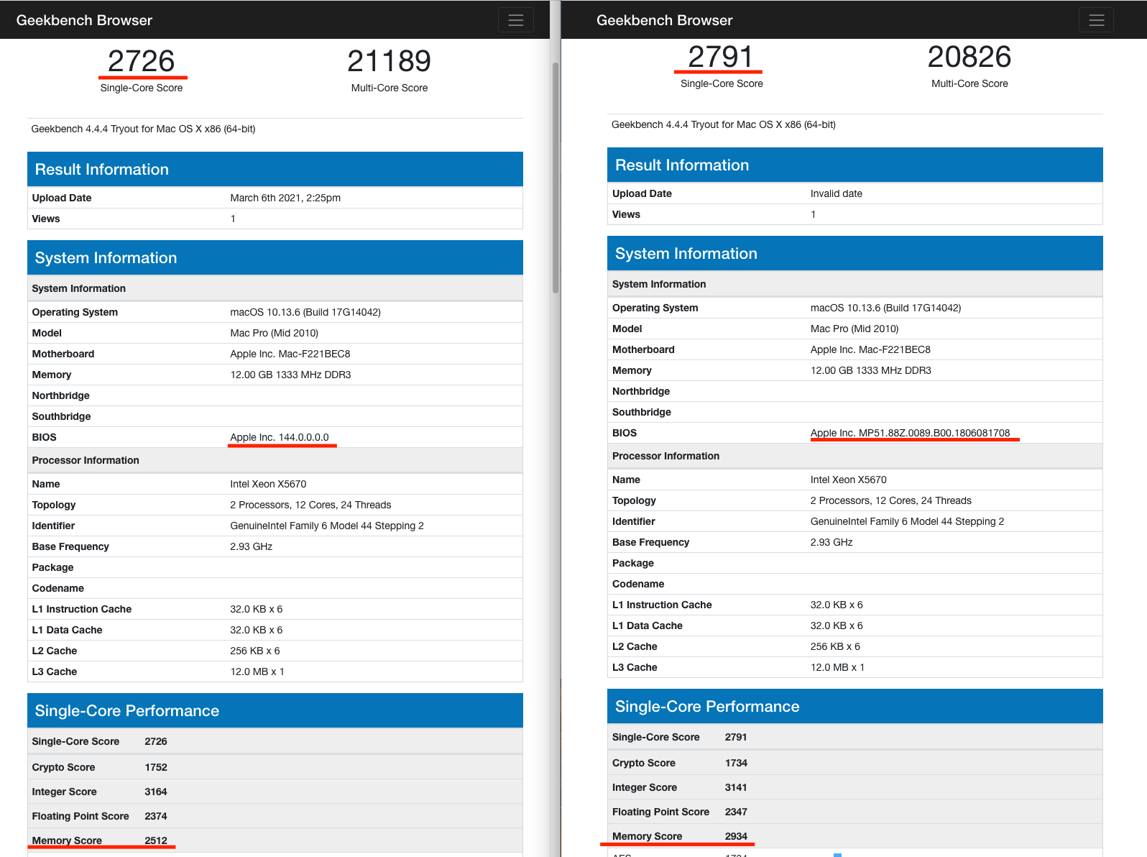Click Identifier value in right window
This screenshot has height=857, width=1147.
[x=907, y=521]
